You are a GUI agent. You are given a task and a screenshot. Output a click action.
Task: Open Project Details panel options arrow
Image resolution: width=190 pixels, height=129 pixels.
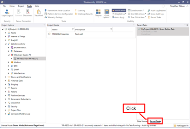tap(134, 25)
